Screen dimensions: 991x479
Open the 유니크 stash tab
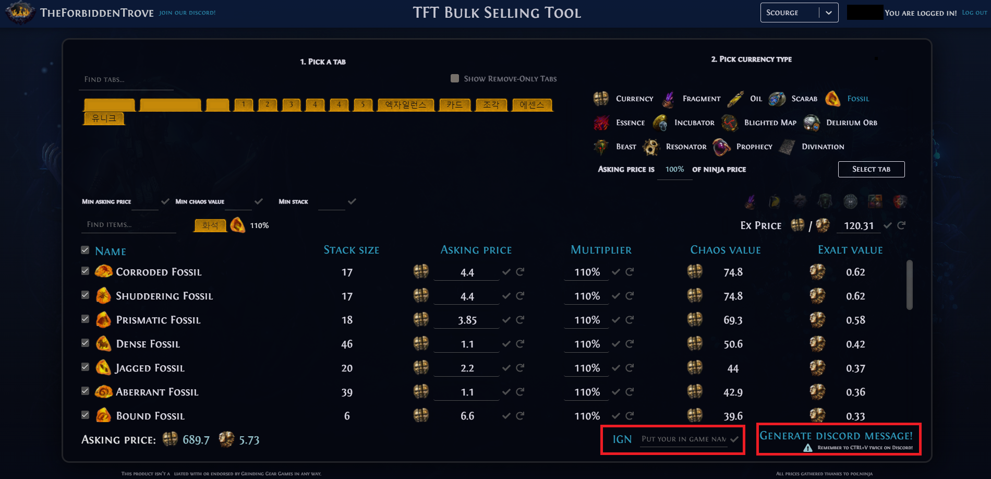(104, 118)
